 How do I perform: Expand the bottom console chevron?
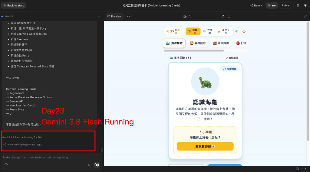tap(305, 169)
